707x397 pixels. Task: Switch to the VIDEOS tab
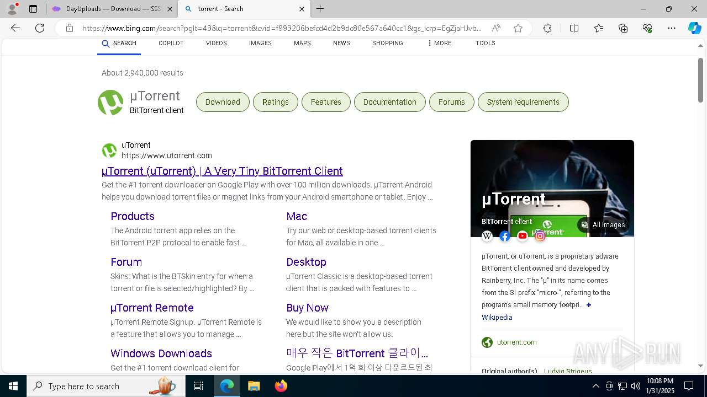[x=216, y=44]
